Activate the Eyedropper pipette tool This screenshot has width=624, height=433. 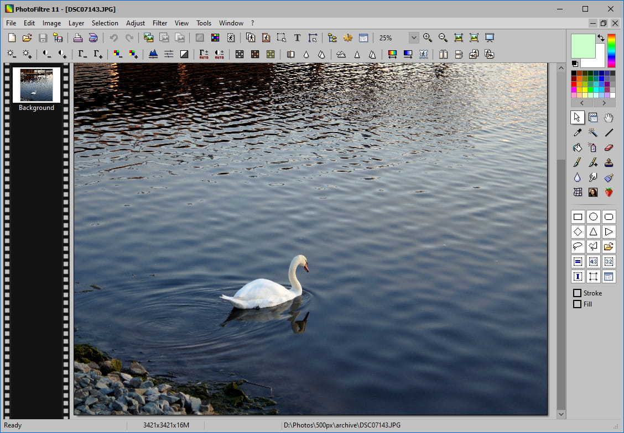point(577,133)
